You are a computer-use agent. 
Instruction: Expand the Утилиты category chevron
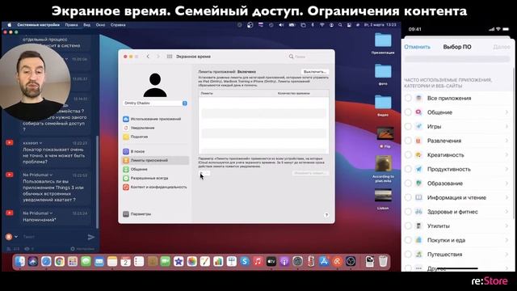click(506, 226)
